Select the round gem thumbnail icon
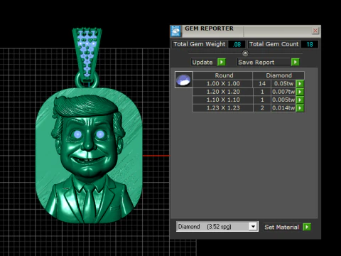 (x=184, y=80)
